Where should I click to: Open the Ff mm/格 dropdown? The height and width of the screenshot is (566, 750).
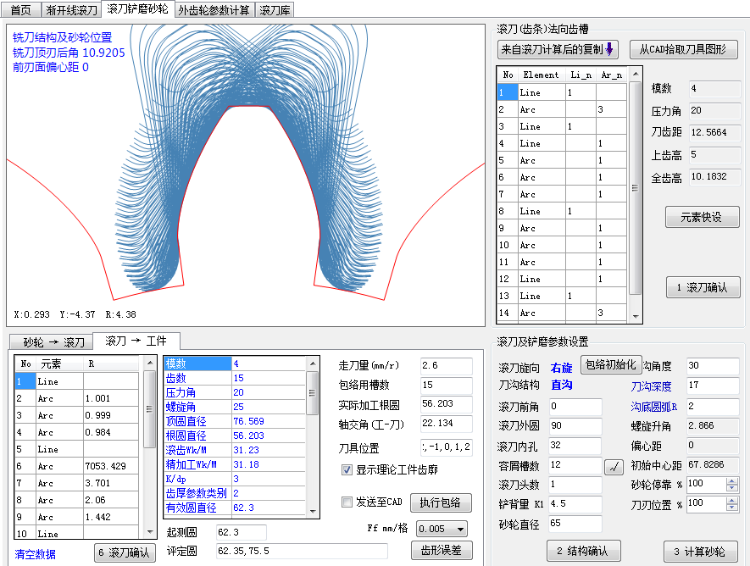point(442,529)
